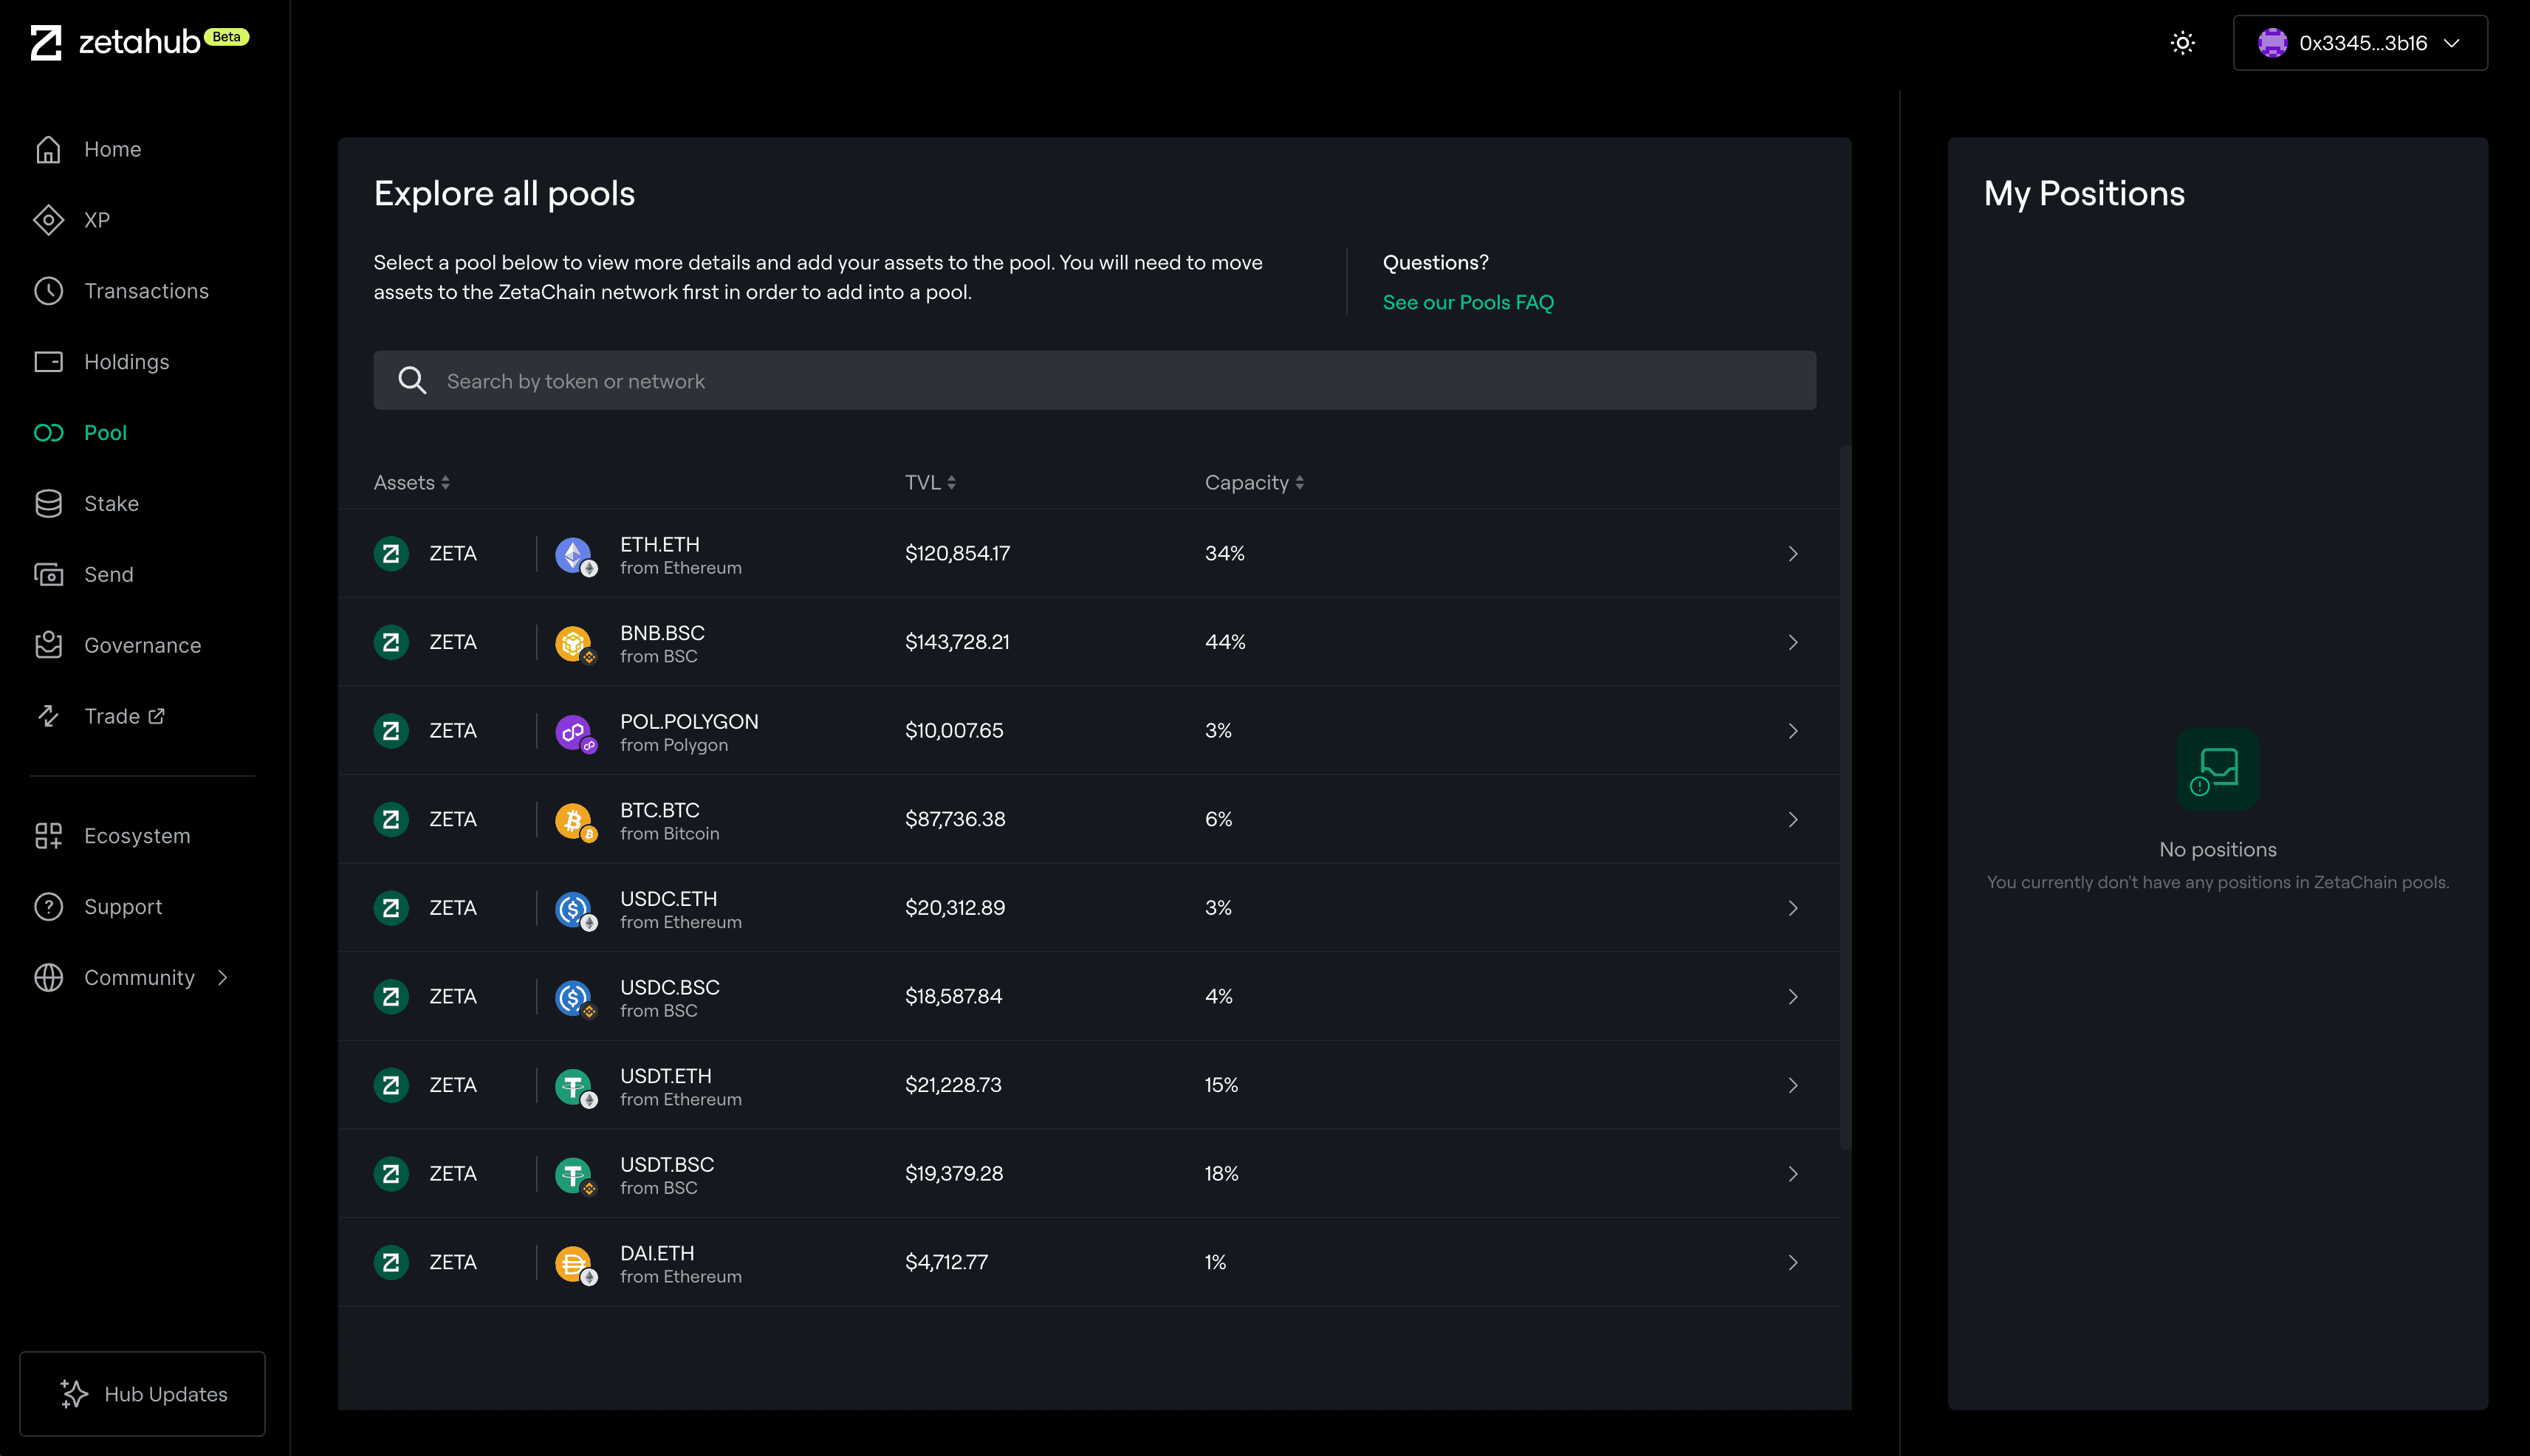
Task: Open the XP diamond icon page
Action: click(48, 220)
